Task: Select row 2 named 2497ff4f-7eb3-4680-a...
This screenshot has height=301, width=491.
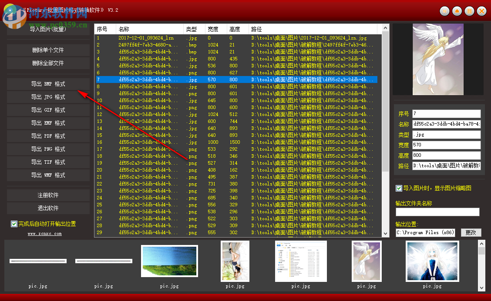Action: point(237,45)
